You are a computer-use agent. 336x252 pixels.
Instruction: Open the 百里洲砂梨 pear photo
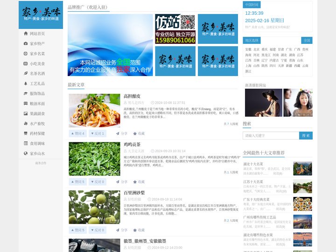click(x=94, y=207)
